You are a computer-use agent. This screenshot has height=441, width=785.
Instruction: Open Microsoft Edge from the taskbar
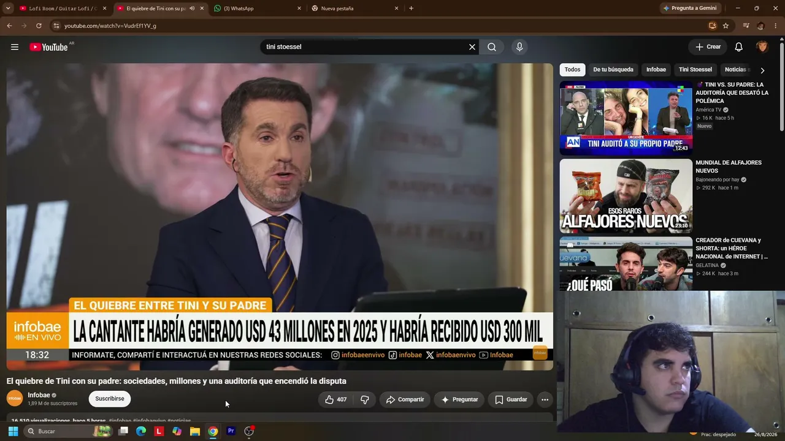(x=141, y=431)
